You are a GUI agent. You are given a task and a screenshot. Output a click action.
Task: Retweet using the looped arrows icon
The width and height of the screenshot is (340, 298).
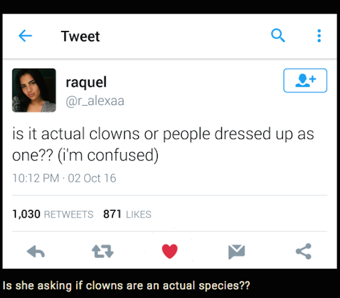tap(103, 252)
